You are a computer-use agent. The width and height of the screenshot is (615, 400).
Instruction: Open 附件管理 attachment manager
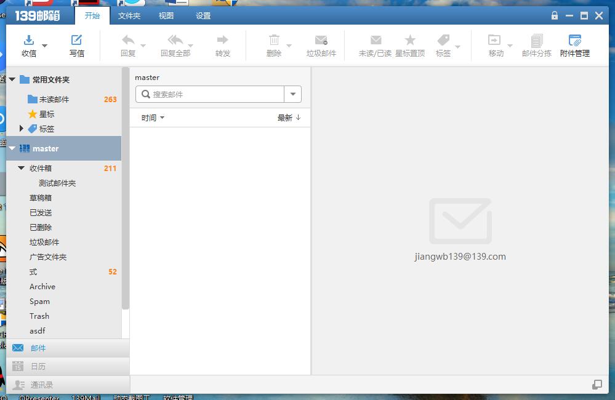[574, 46]
